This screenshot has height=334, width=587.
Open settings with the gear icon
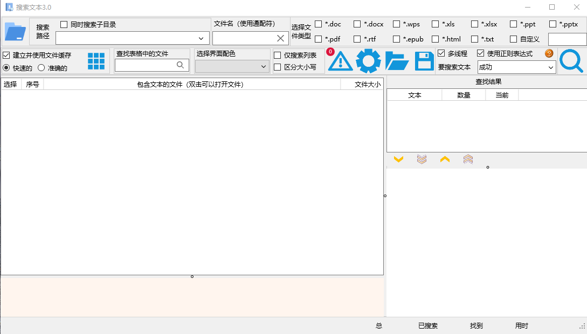[x=368, y=61]
